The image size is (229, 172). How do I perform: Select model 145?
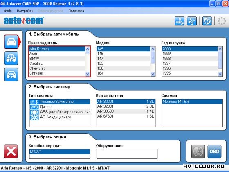coord(123,49)
